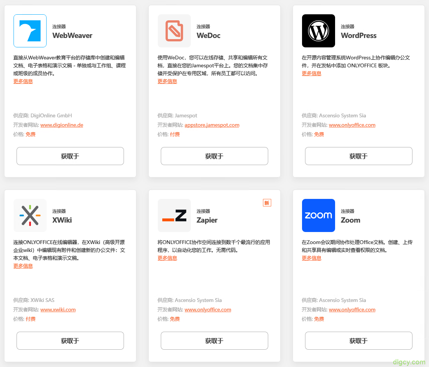The height and width of the screenshot is (367, 429).
Task: Select the WeDoc title text
Action: pos(208,36)
